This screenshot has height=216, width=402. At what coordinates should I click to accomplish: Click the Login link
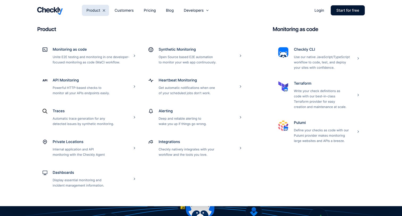coord(319,10)
